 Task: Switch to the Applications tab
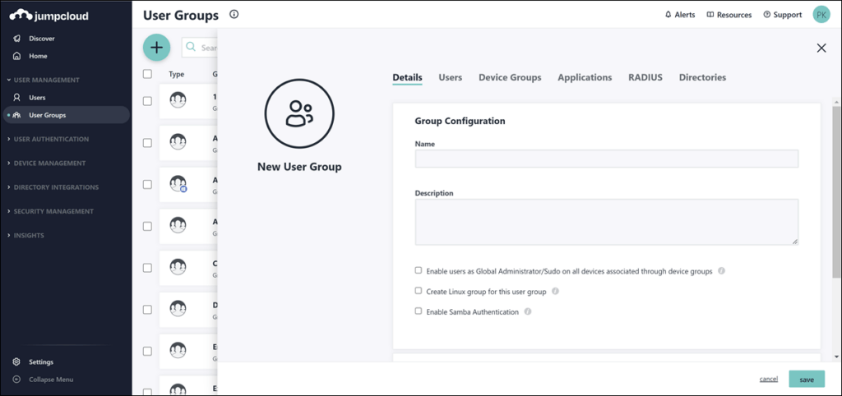585,77
